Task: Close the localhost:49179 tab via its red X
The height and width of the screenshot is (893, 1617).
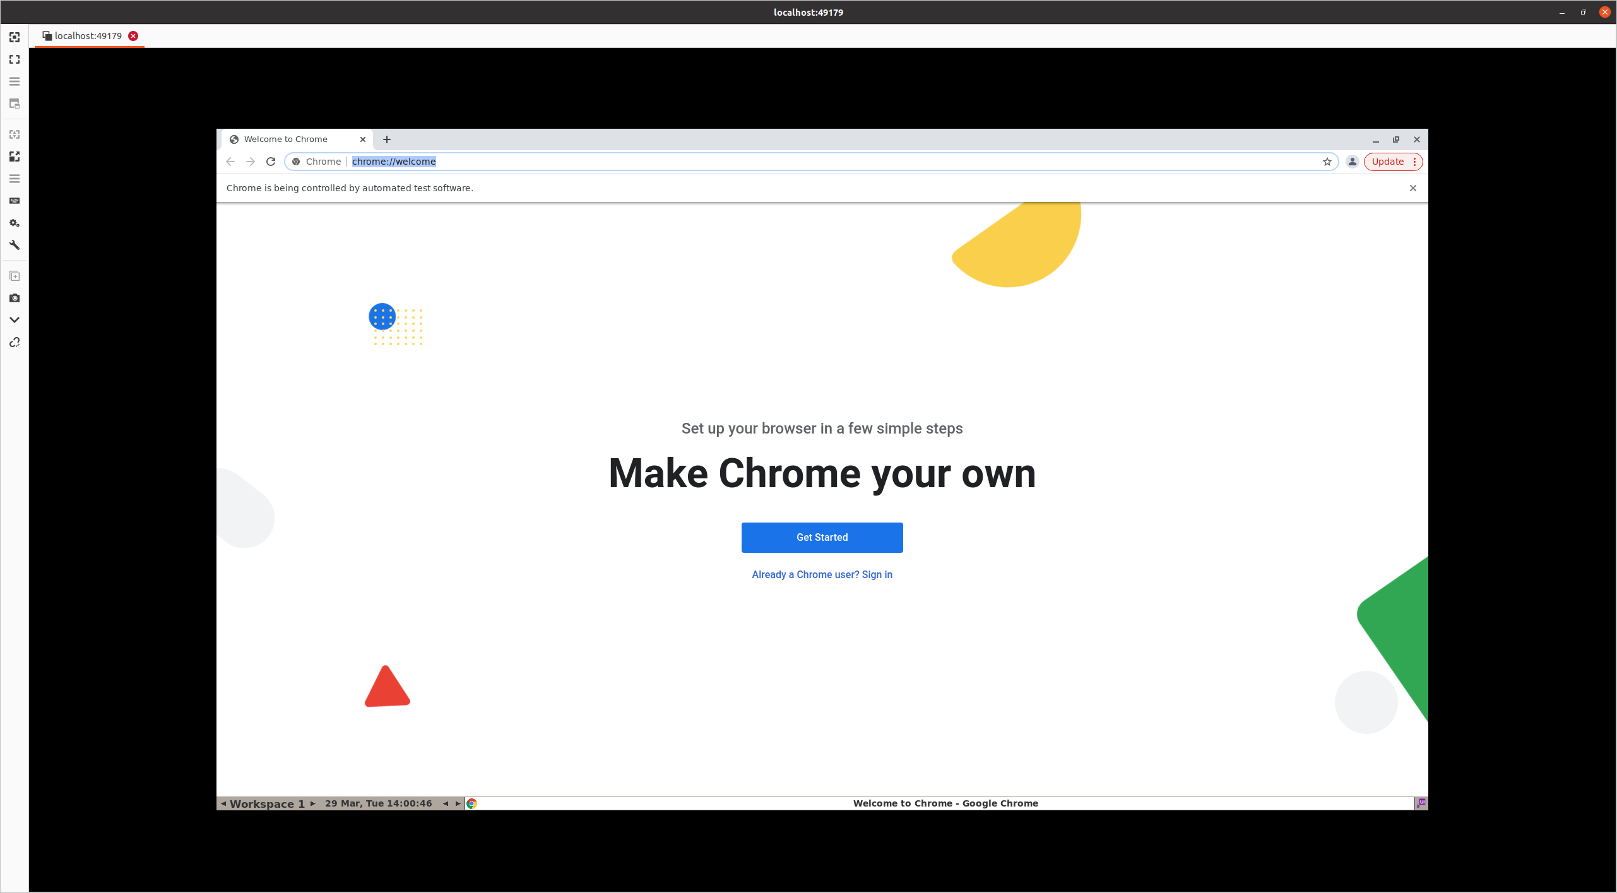Action: click(133, 36)
